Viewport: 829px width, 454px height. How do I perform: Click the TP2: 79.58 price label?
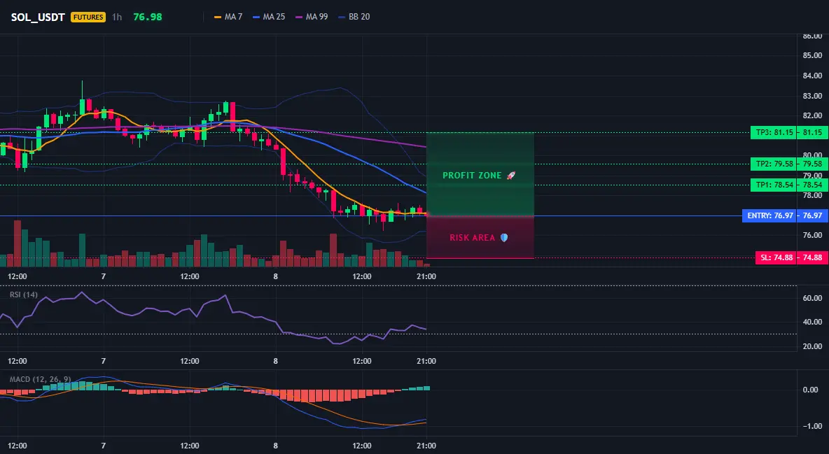pos(774,164)
